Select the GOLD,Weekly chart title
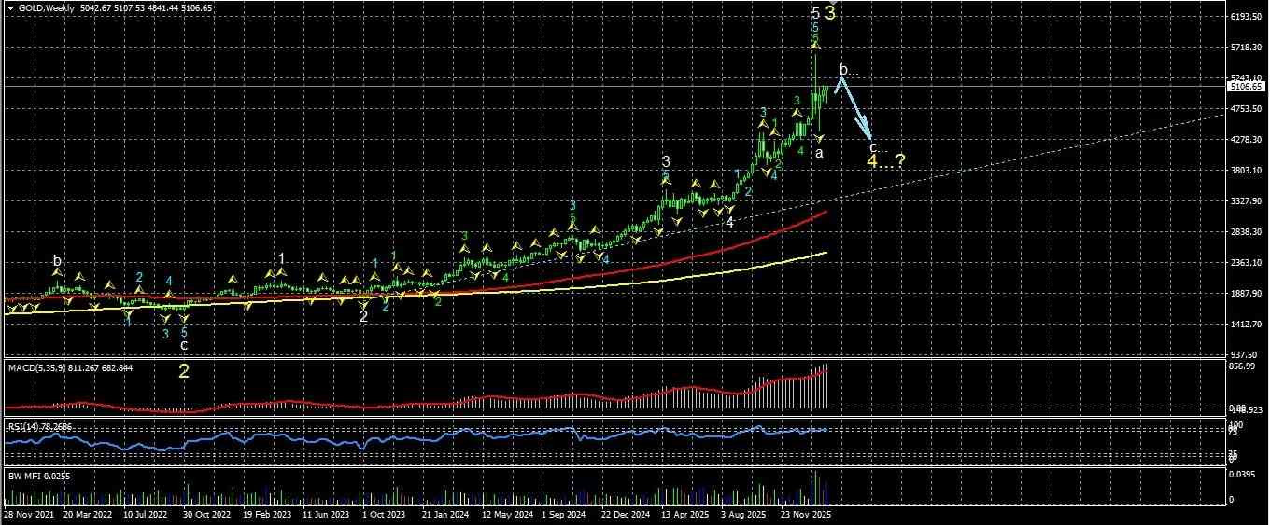Viewport: 1270px width, 525px height. coord(41,7)
